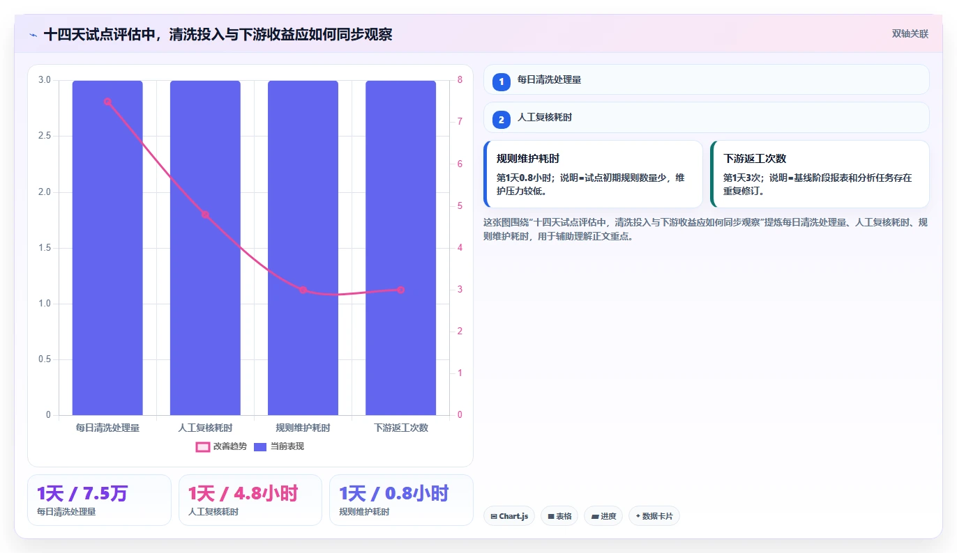Viewport: 957px width, 553px height.
Task: Click the 每日清洗处理量 x-axis label
Action: coord(107,428)
